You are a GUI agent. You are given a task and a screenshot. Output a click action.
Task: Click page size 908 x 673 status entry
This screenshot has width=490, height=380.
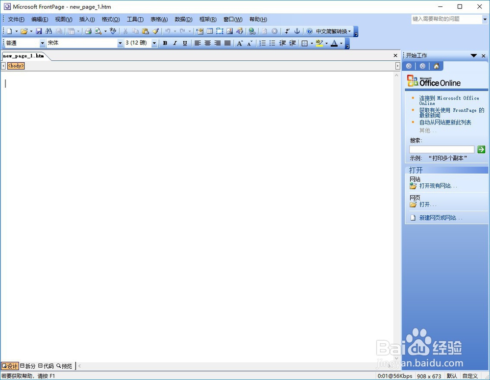tap(429, 376)
